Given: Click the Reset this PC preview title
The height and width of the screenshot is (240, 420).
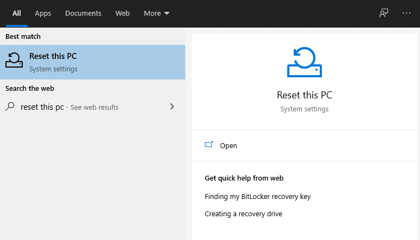Looking at the screenshot, I should pos(304,95).
